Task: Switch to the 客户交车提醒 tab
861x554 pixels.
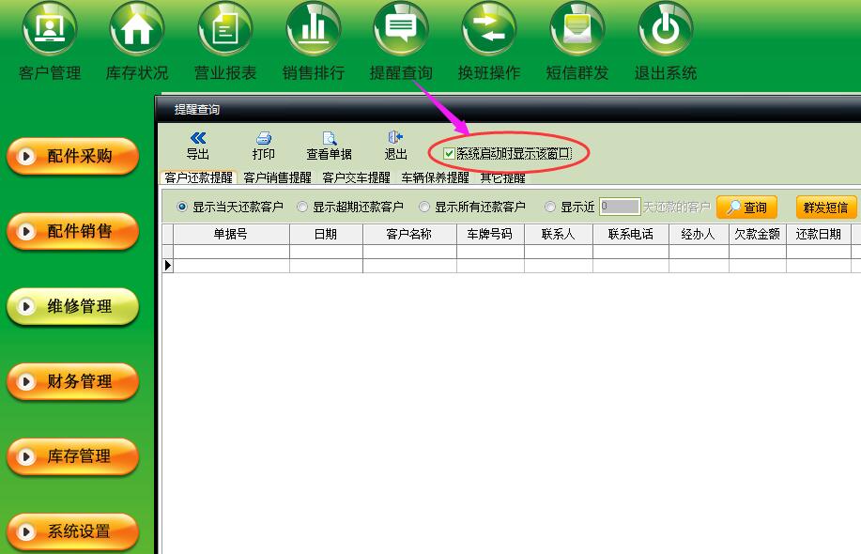Action: click(357, 177)
